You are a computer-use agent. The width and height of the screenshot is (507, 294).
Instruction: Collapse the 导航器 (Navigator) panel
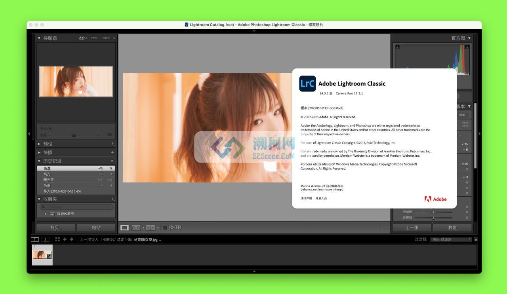click(x=39, y=38)
